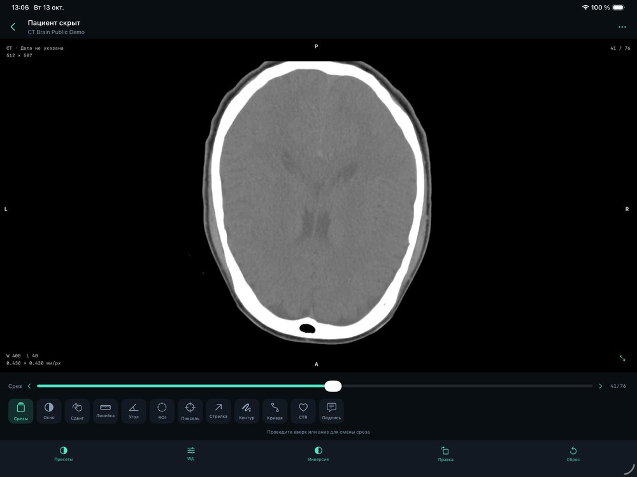This screenshot has height=477, width=637.
Task: Select the Срезы slice tool
Action: tap(21, 411)
